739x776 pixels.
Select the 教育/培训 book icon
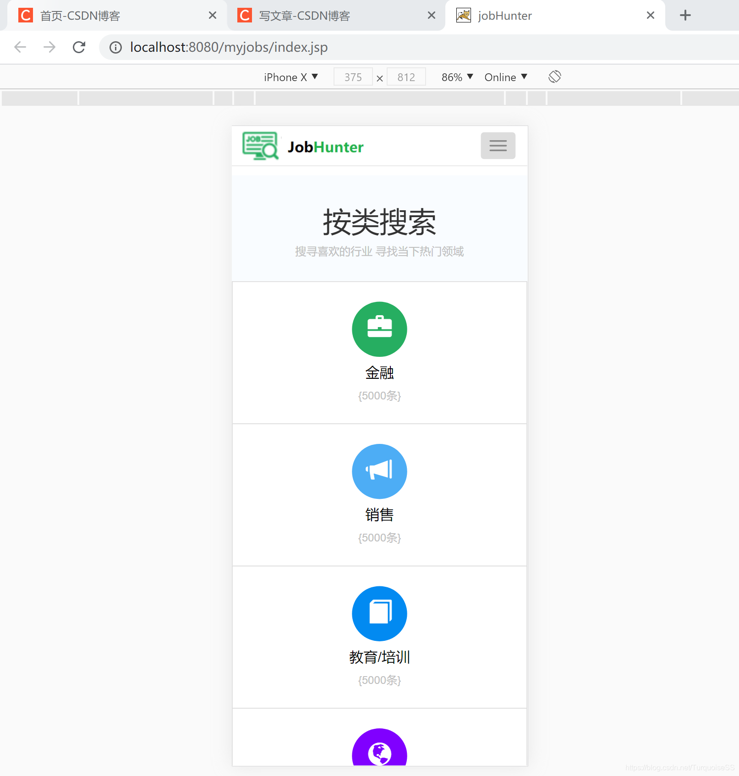coord(379,613)
